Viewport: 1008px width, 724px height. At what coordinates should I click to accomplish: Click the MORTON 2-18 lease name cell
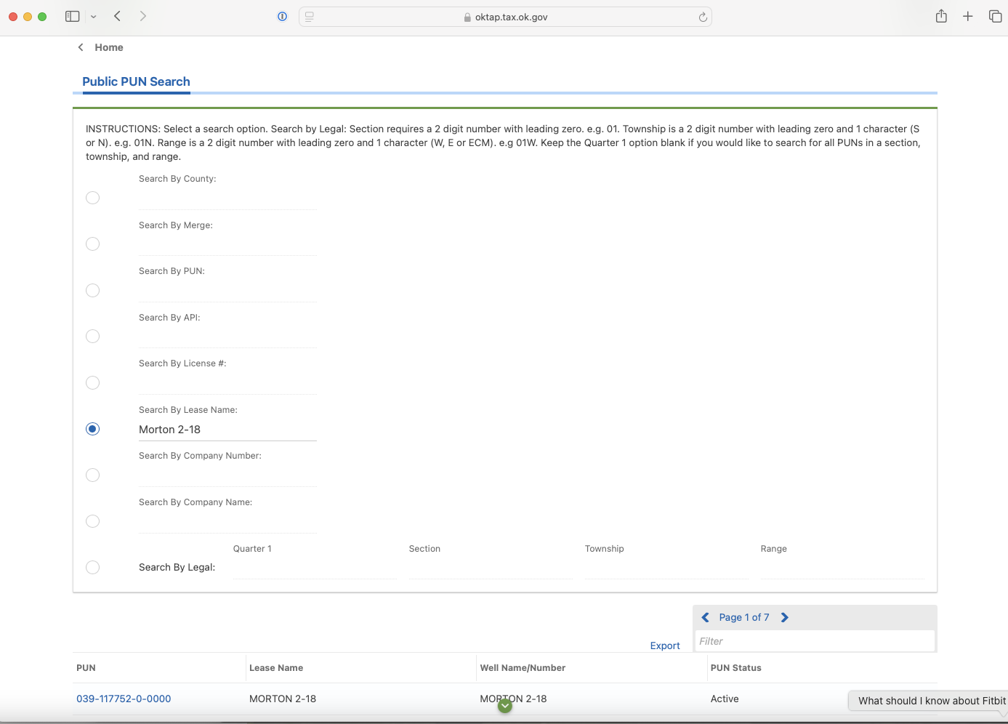click(283, 699)
